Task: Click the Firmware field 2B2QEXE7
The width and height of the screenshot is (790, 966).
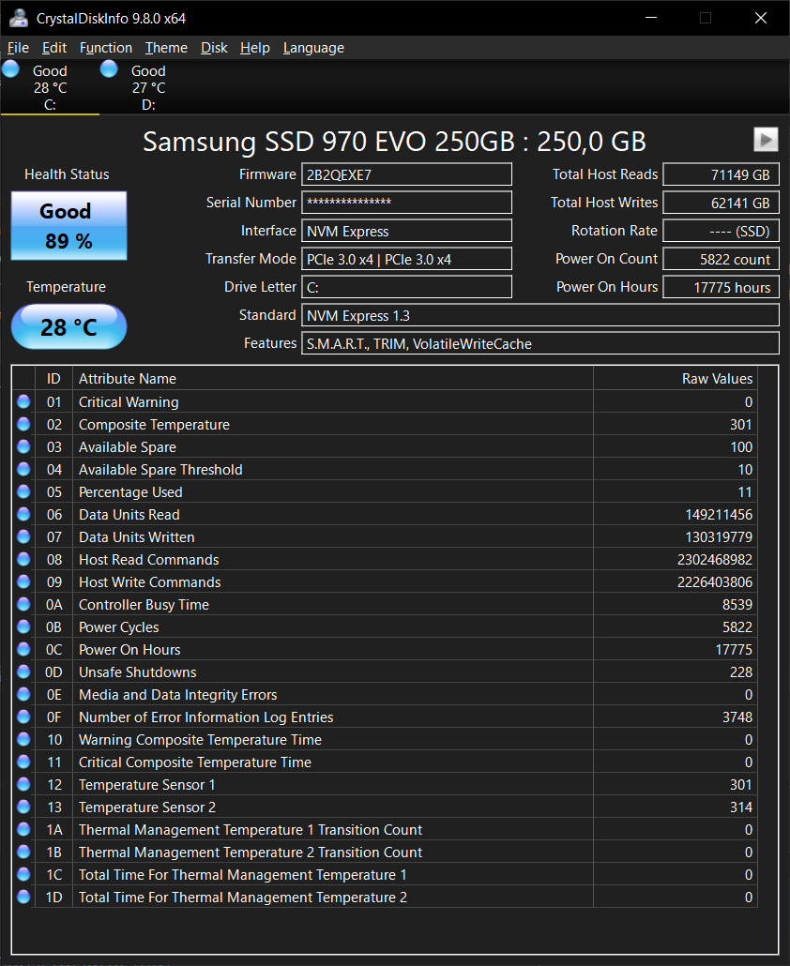Action: click(x=406, y=174)
